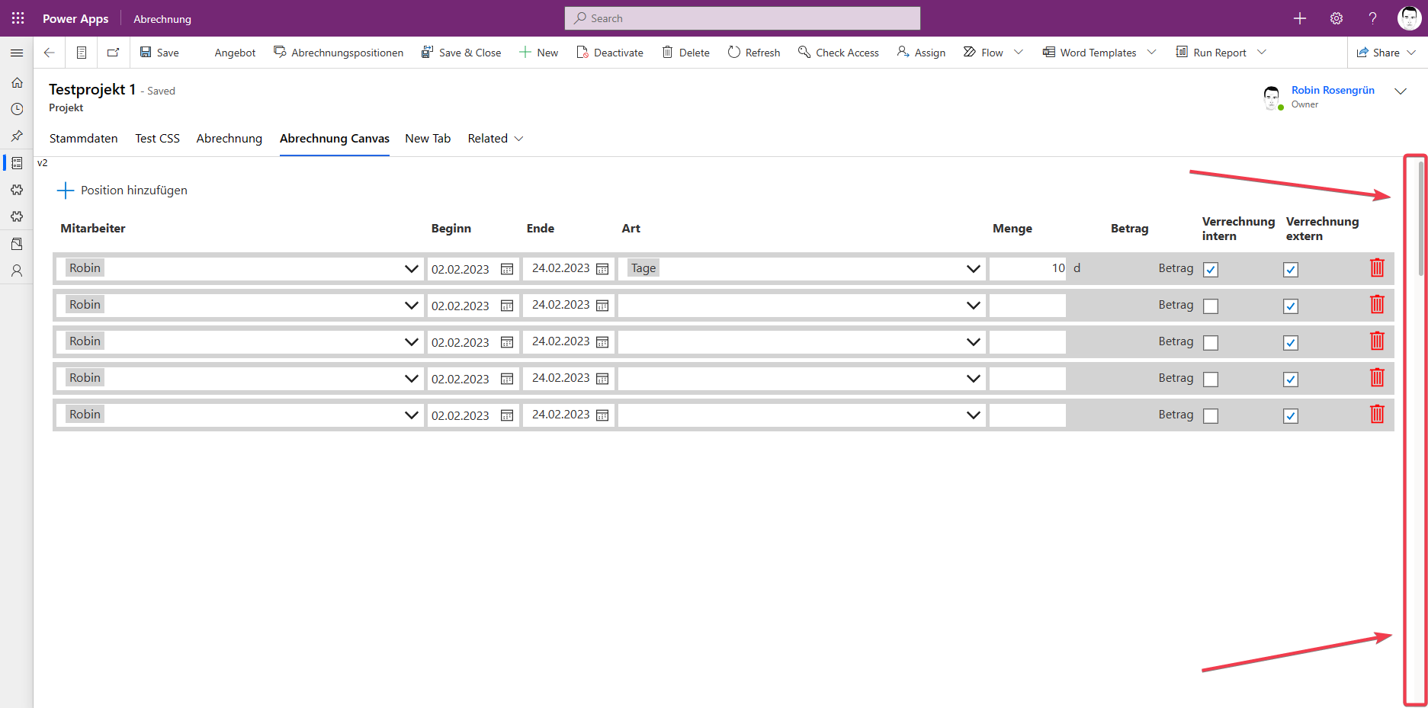Delete the fourth position row with trash icon
Viewport: 1428px width, 708px height.
1377,378
